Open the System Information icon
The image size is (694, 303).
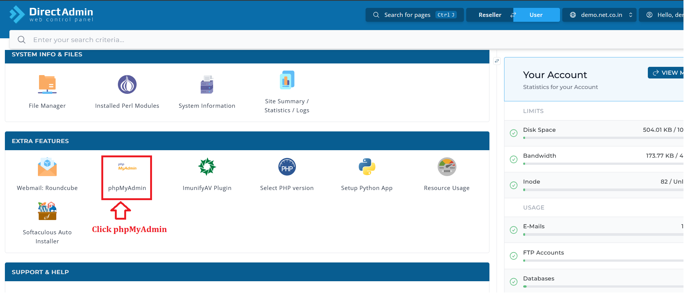(207, 84)
